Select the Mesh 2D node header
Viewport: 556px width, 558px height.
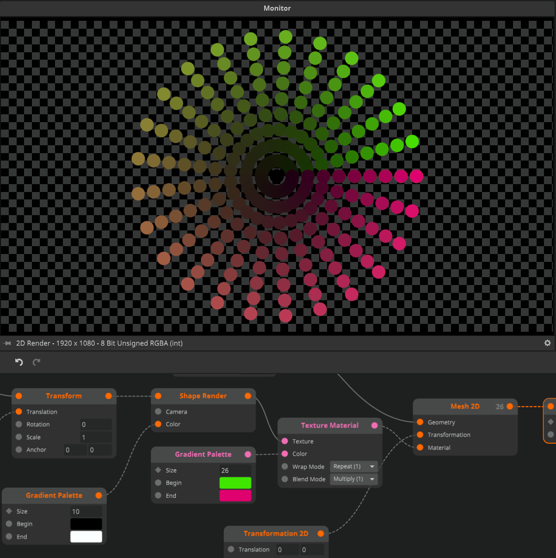click(x=464, y=406)
